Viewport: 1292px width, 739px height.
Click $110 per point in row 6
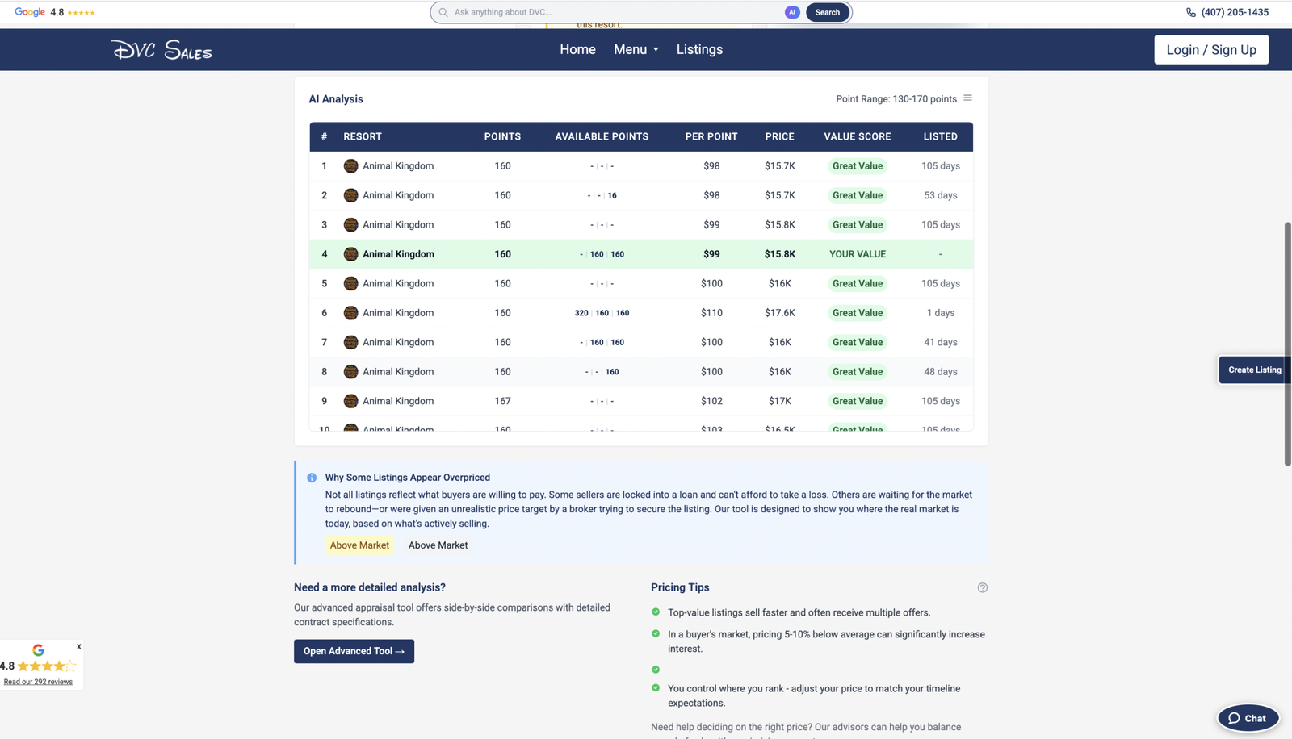711,313
